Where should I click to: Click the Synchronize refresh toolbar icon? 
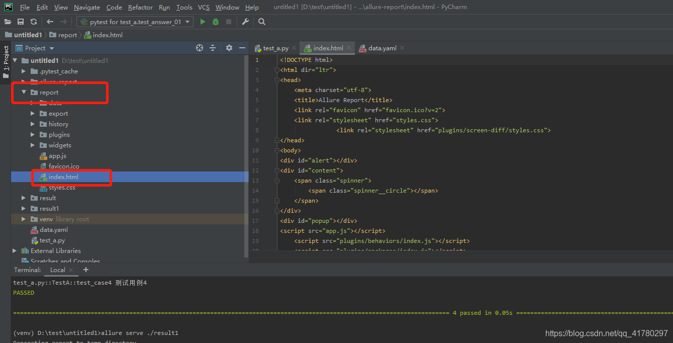click(x=34, y=22)
